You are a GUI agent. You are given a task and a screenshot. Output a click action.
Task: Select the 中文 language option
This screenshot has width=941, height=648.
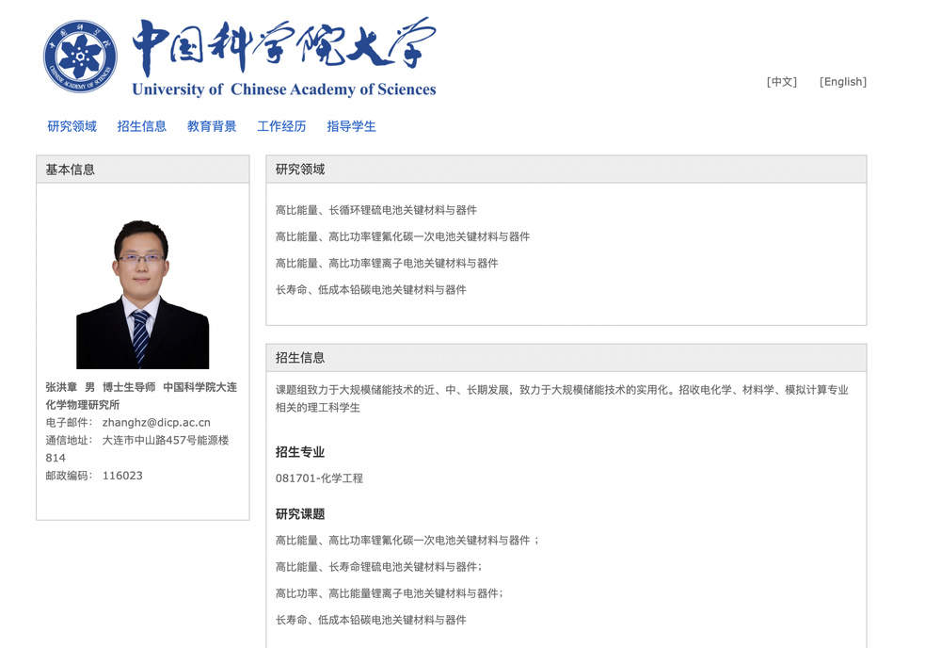coord(780,82)
